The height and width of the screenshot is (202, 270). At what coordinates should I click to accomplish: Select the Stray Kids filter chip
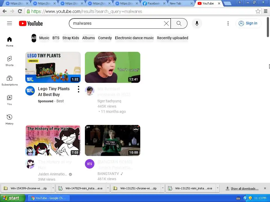point(71,38)
